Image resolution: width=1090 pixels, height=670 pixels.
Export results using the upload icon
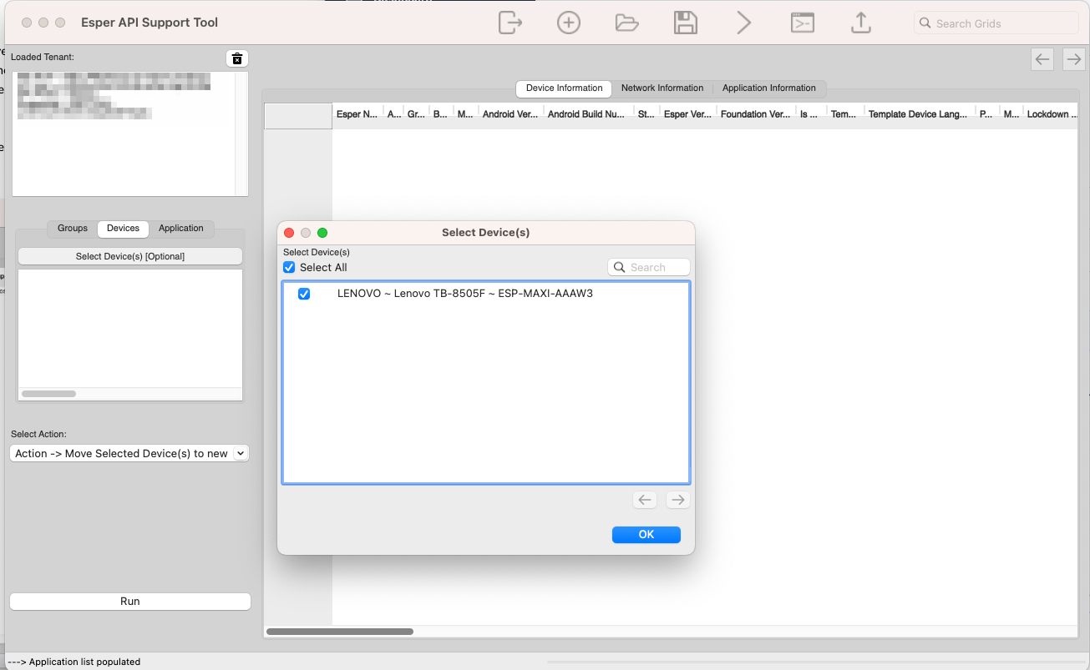click(861, 23)
